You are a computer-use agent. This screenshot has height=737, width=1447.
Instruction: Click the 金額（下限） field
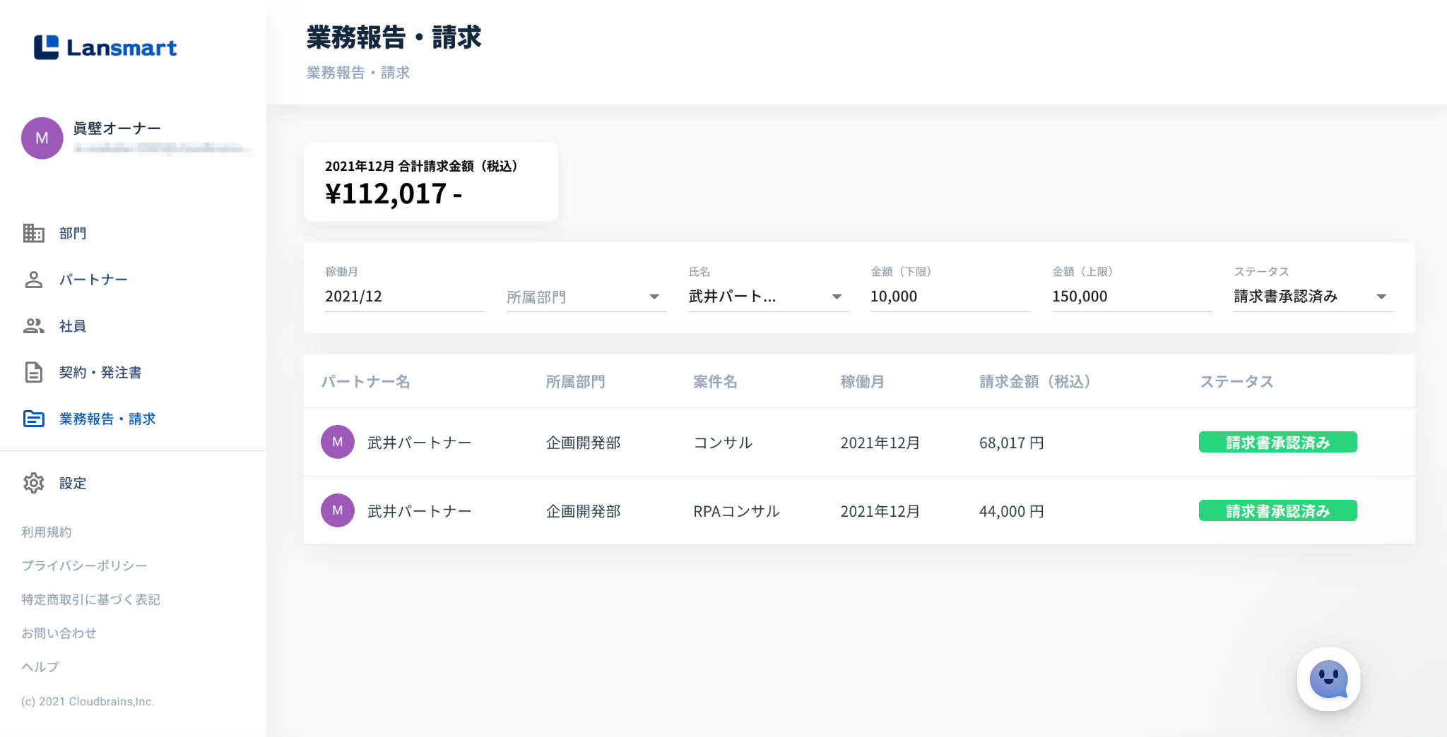point(950,296)
